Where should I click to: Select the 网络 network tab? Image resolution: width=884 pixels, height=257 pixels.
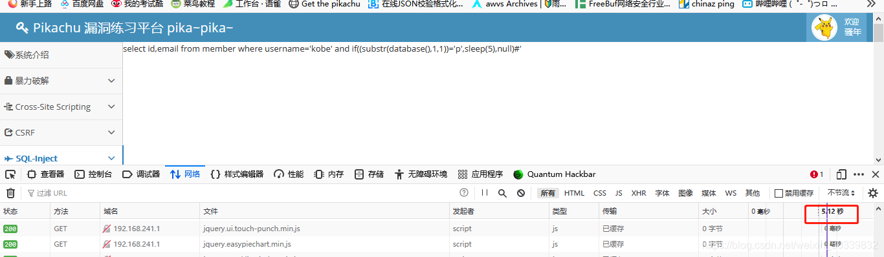(x=185, y=174)
